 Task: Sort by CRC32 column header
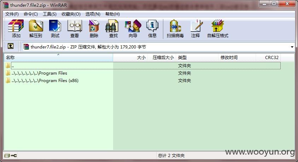268,57
